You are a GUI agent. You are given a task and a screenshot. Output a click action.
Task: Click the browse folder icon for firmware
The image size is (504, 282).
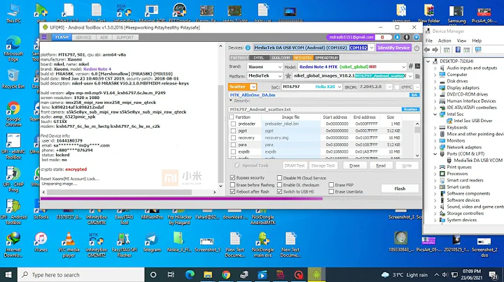(x=417, y=76)
